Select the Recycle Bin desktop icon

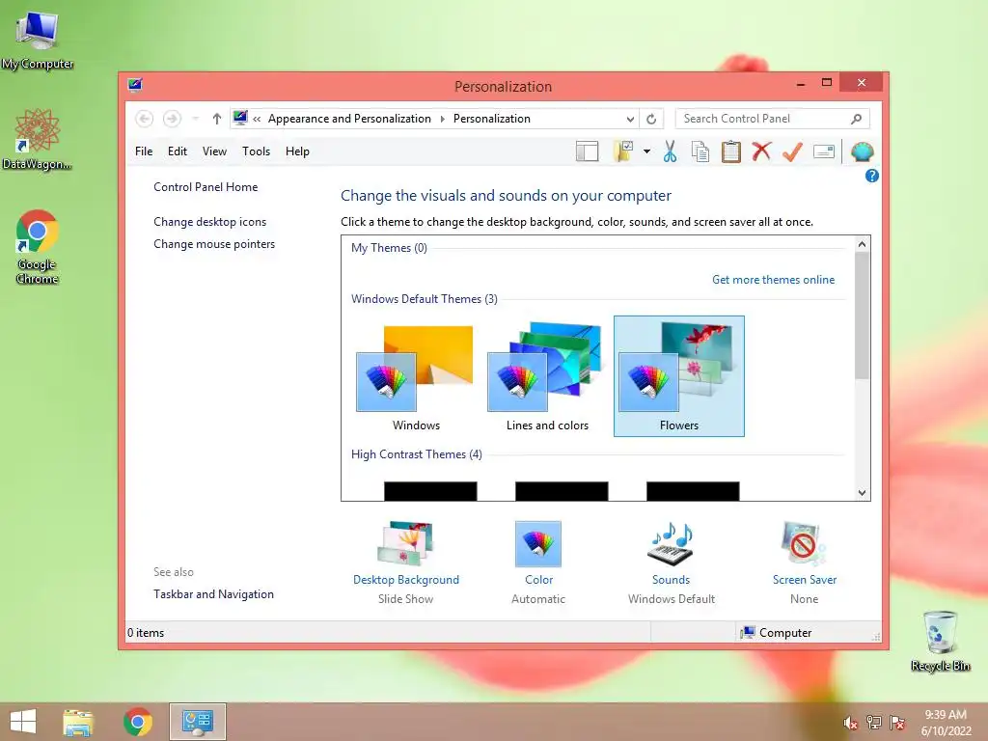pos(940,641)
